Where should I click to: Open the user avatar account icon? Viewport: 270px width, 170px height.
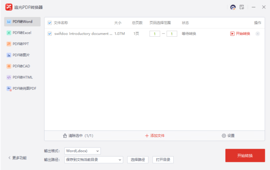pos(233,7)
